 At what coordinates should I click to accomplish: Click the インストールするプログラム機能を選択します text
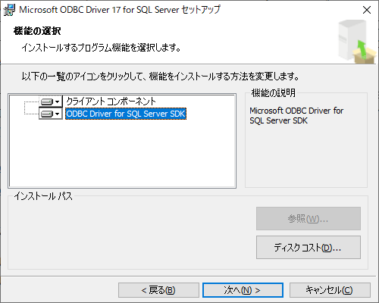pyautogui.click(x=101, y=48)
